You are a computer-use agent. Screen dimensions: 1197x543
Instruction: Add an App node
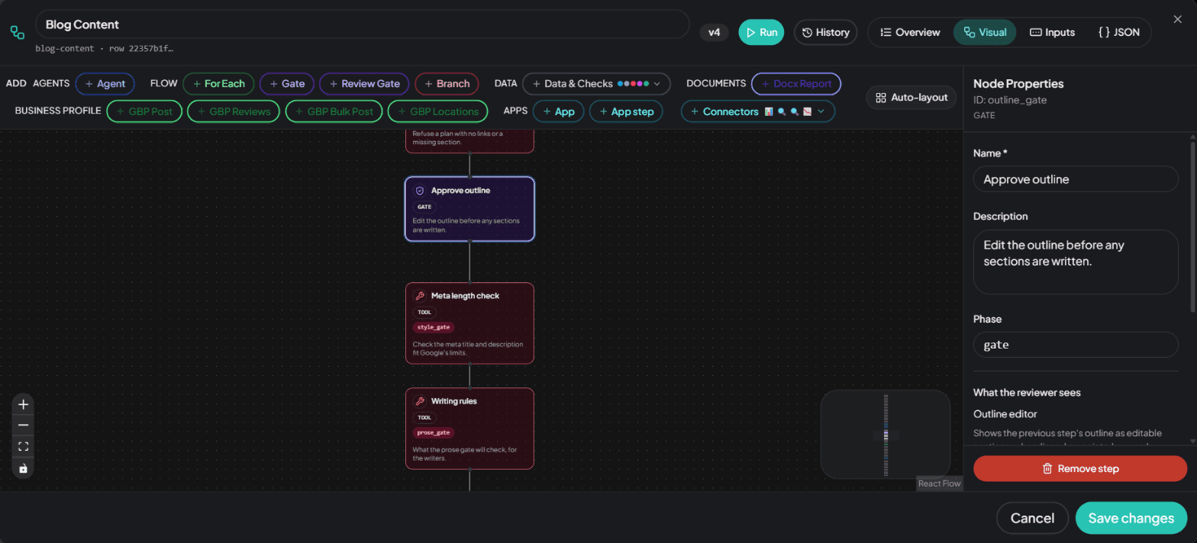point(558,111)
